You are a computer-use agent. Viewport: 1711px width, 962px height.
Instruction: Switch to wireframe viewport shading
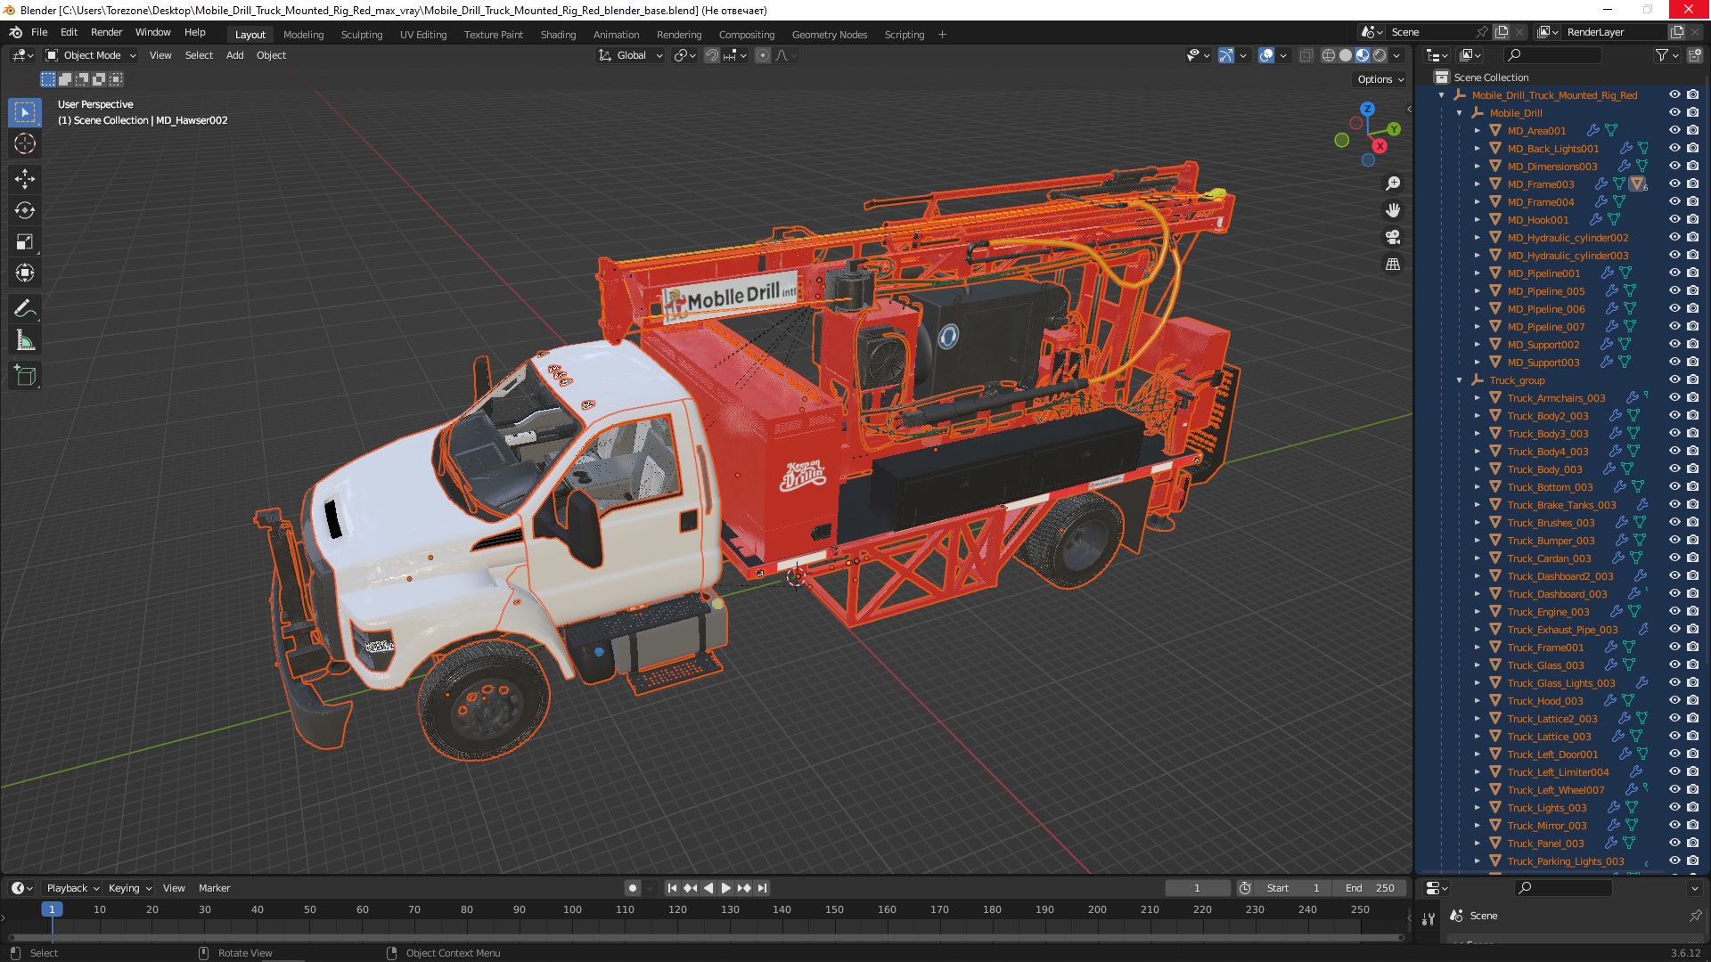(x=1328, y=55)
